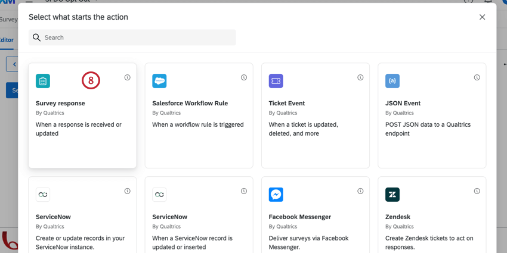Choose the Ticket Event icon

pos(276,81)
